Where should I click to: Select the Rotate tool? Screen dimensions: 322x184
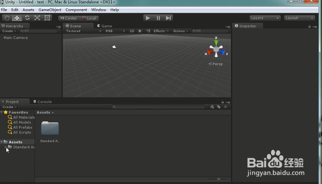click(27, 18)
